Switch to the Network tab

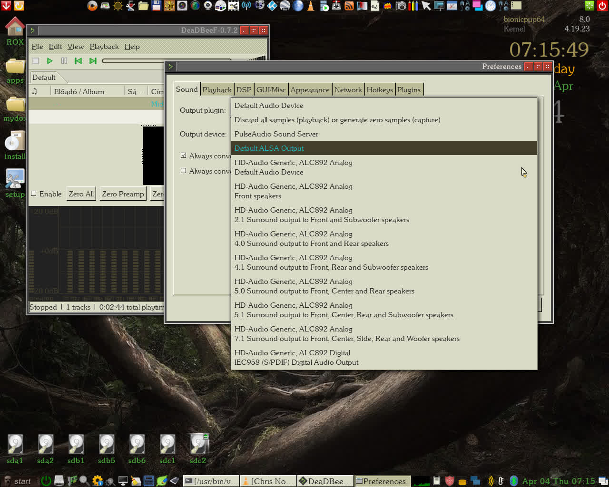[x=348, y=90]
